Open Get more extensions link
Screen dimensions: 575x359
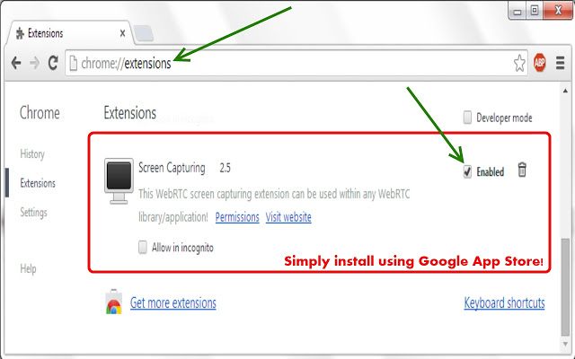pos(173,303)
